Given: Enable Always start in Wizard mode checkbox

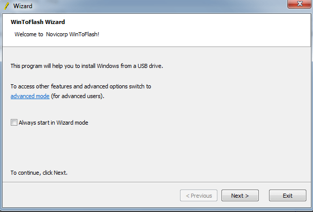Looking at the screenshot, I should (x=14, y=123).
